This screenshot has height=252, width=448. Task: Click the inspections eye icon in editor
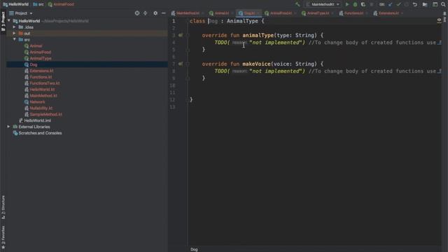click(439, 20)
